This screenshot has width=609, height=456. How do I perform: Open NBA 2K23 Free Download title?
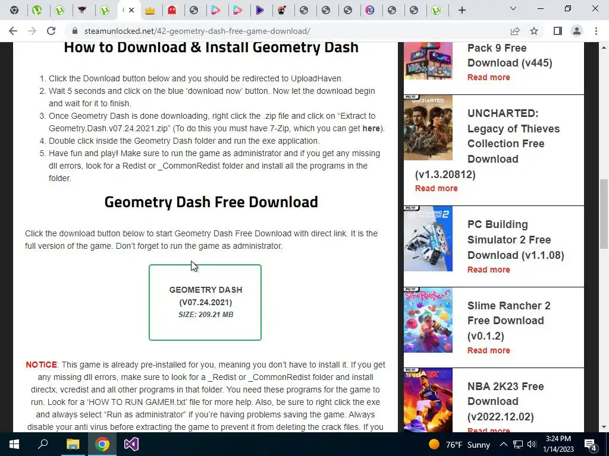[506, 401]
